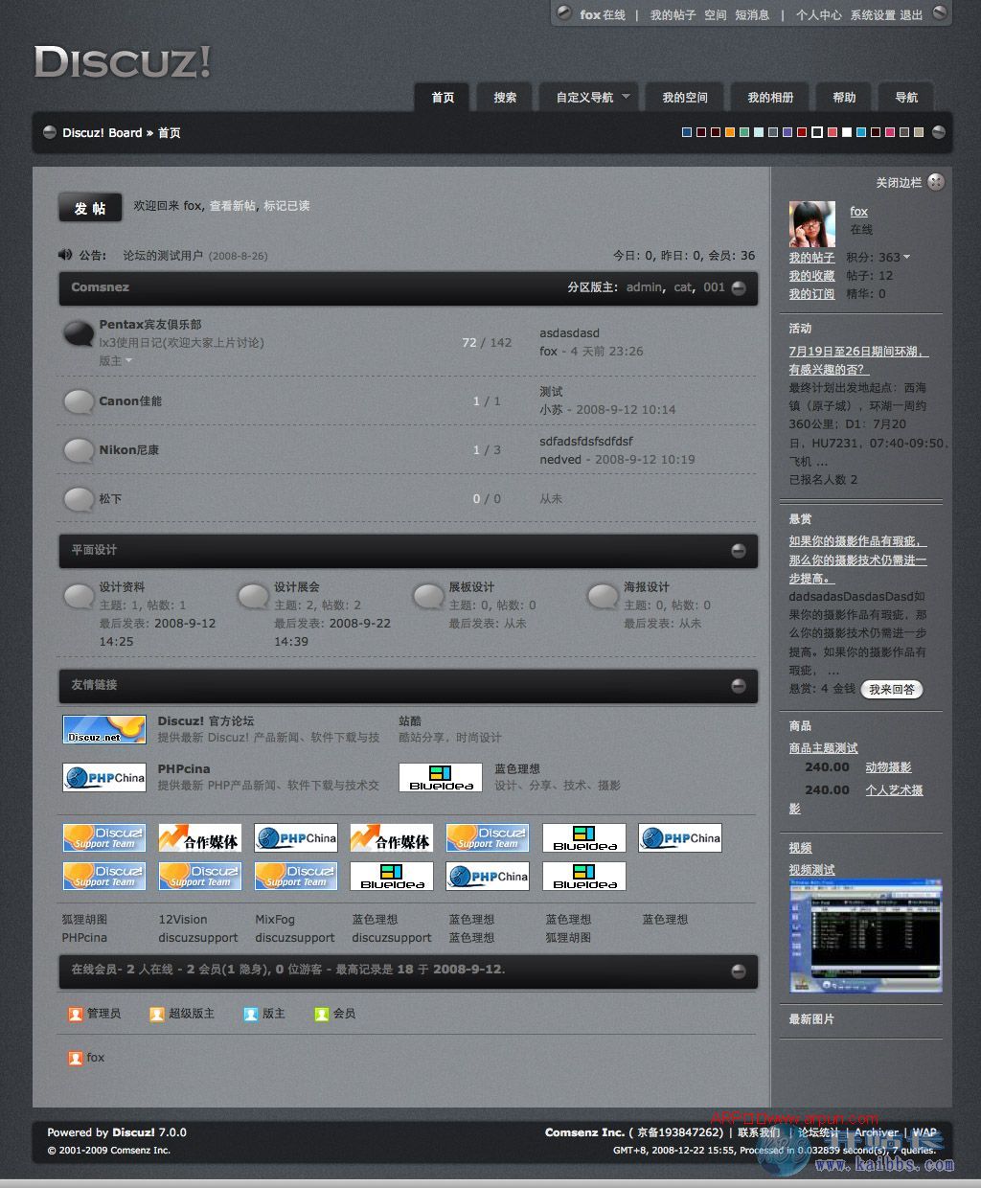The width and height of the screenshot is (981, 1188).
Task: Click the 会员 role icon in legend
Action: [322, 1014]
